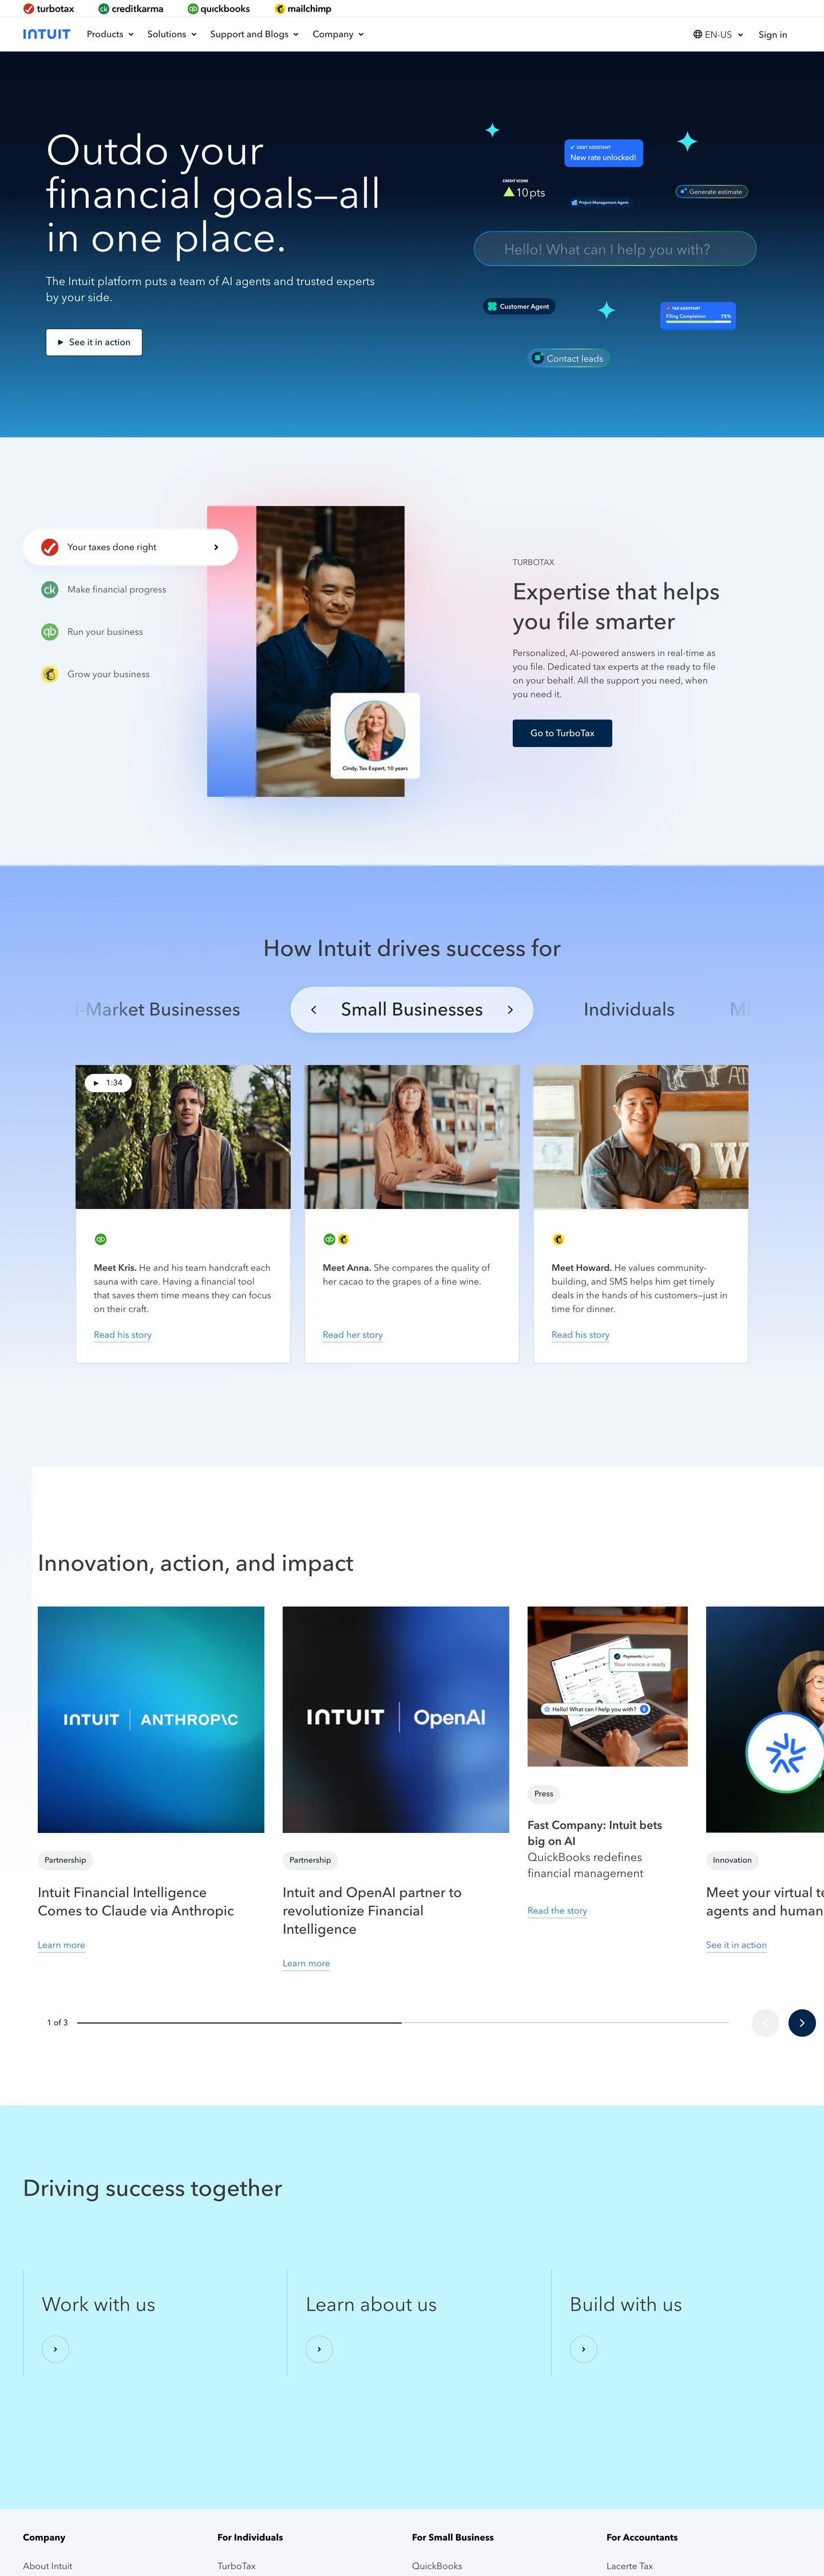Switch to the Individuals audience tab
Viewport: 824px width, 2576px height.
click(x=629, y=1010)
